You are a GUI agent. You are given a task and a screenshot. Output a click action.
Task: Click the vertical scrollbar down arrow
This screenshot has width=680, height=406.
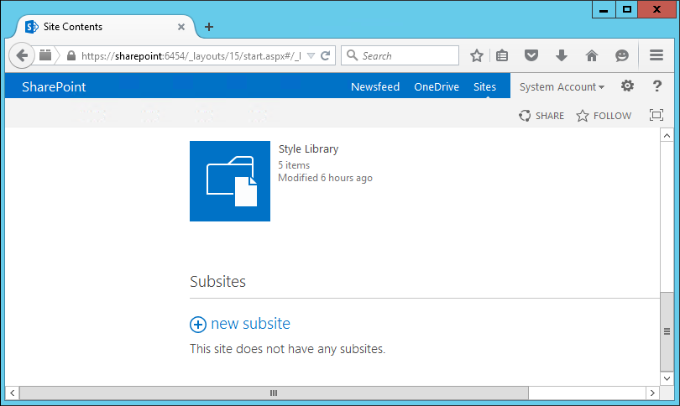[667, 378]
